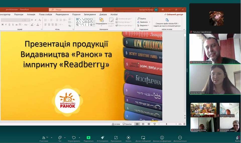Open the Приложения apps icon
This screenshot has width=241, height=143.
[x=116, y=138]
